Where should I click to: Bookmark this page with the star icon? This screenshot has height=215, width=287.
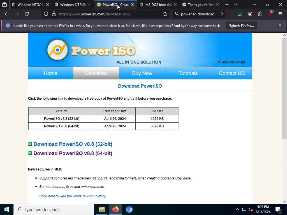click(x=165, y=14)
